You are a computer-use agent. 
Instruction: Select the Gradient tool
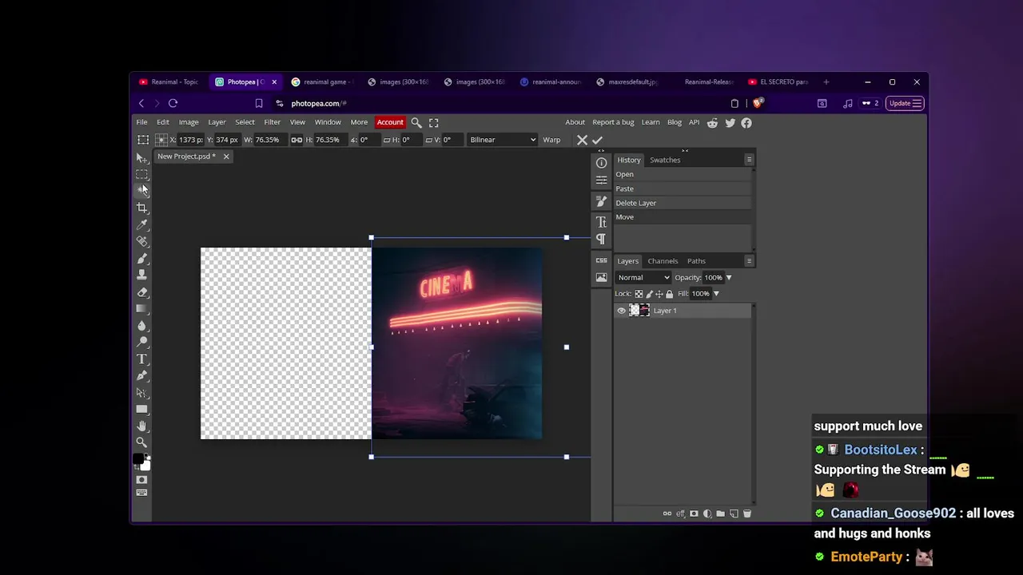click(141, 308)
